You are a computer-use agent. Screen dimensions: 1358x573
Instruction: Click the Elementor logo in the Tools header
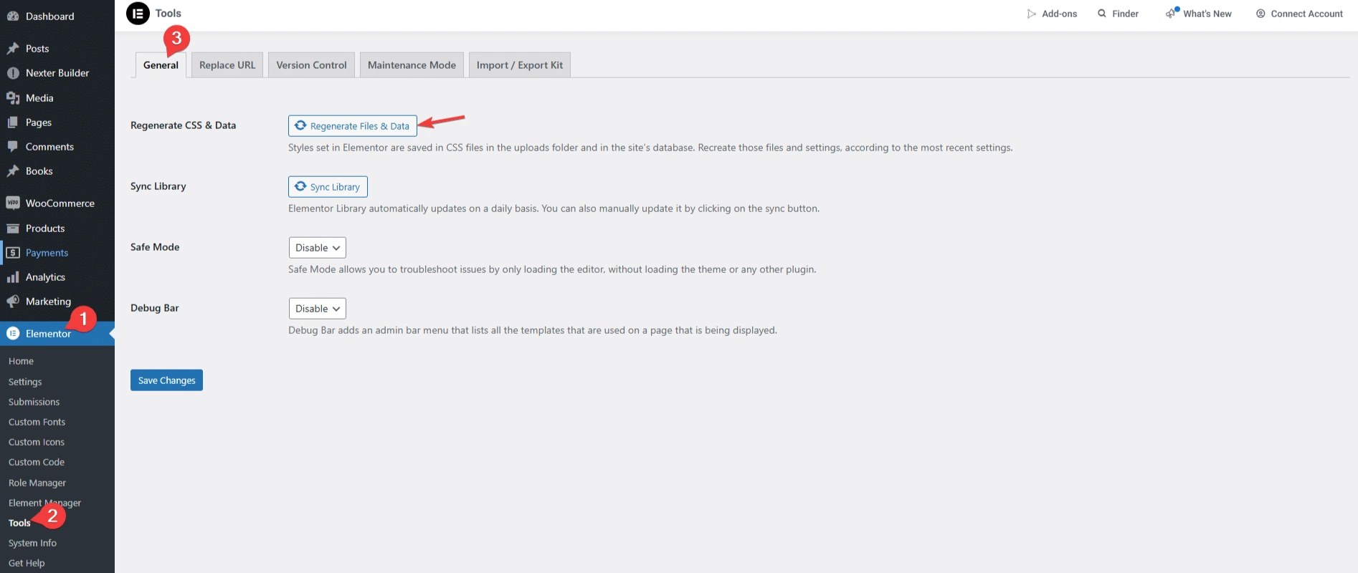click(138, 14)
